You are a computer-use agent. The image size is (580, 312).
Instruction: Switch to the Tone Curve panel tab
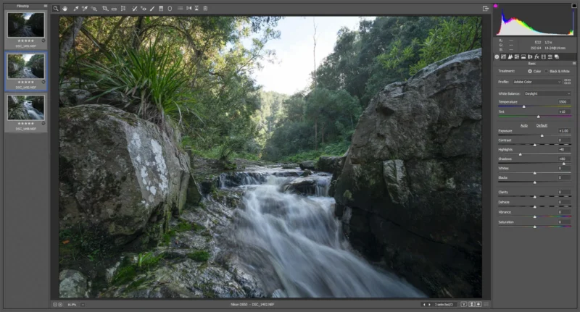point(503,57)
